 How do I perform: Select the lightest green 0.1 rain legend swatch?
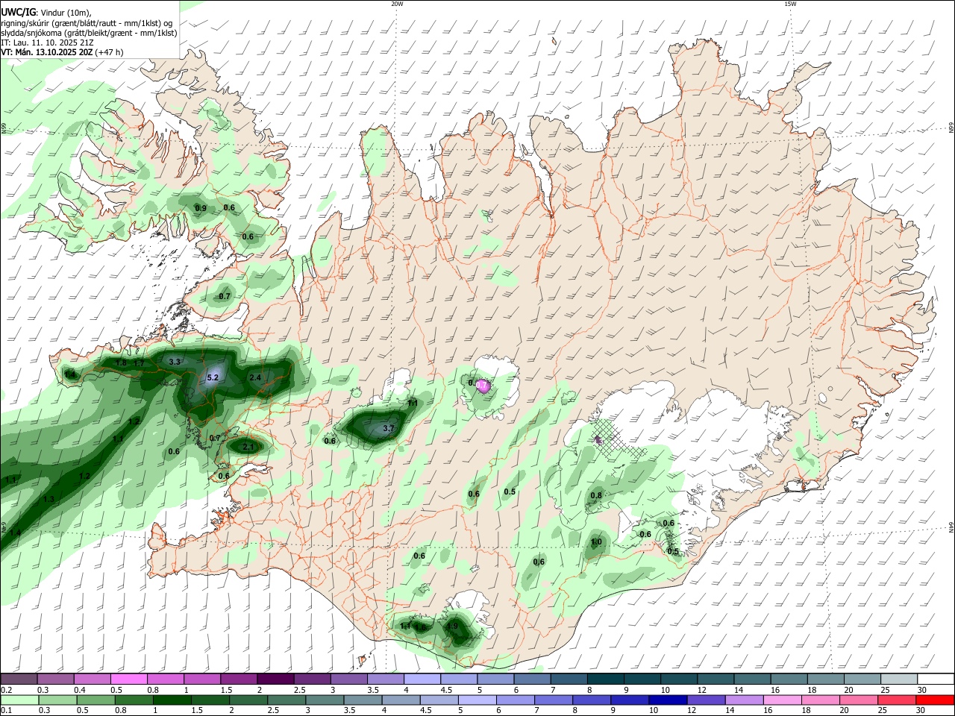(x=19, y=700)
